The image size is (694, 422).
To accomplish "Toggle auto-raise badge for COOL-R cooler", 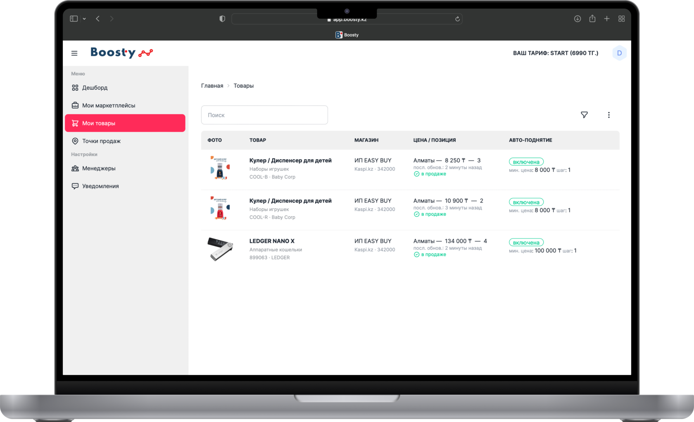I will (x=526, y=202).
